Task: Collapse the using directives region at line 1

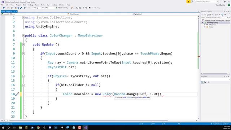Action: pyautogui.click(x=23, y=18)
